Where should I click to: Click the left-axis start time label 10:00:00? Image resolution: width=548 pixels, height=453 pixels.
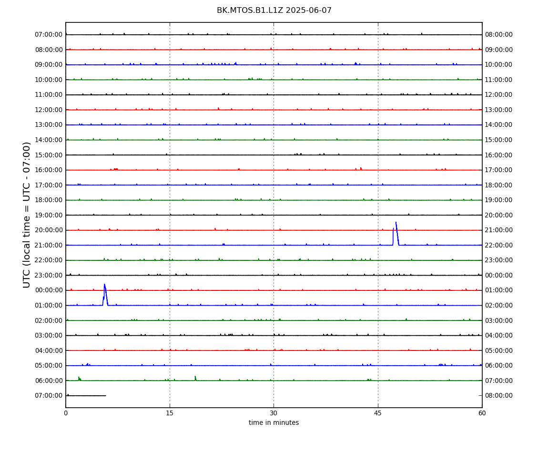tap(49, 80)
